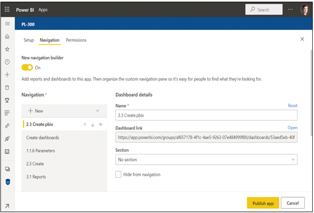Open the blue shield workspace icon
The height and width of the screenshot is (213, 314).
8,182
